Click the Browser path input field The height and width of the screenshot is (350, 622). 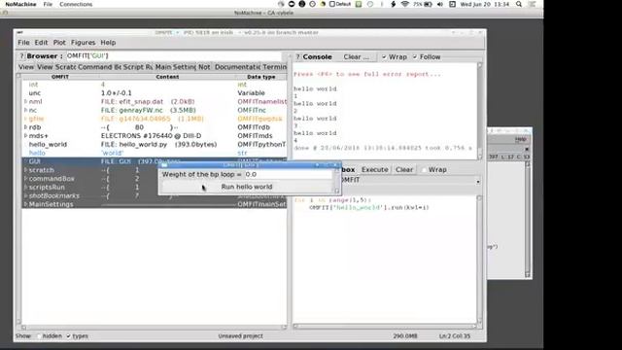(173, 56)
